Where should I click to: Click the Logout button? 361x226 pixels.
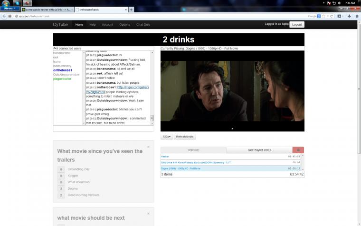coord(297,24)
